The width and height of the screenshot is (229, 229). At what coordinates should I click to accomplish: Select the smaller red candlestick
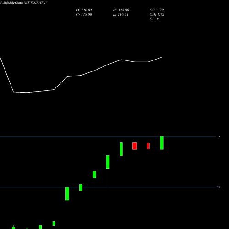click(148, 146)
